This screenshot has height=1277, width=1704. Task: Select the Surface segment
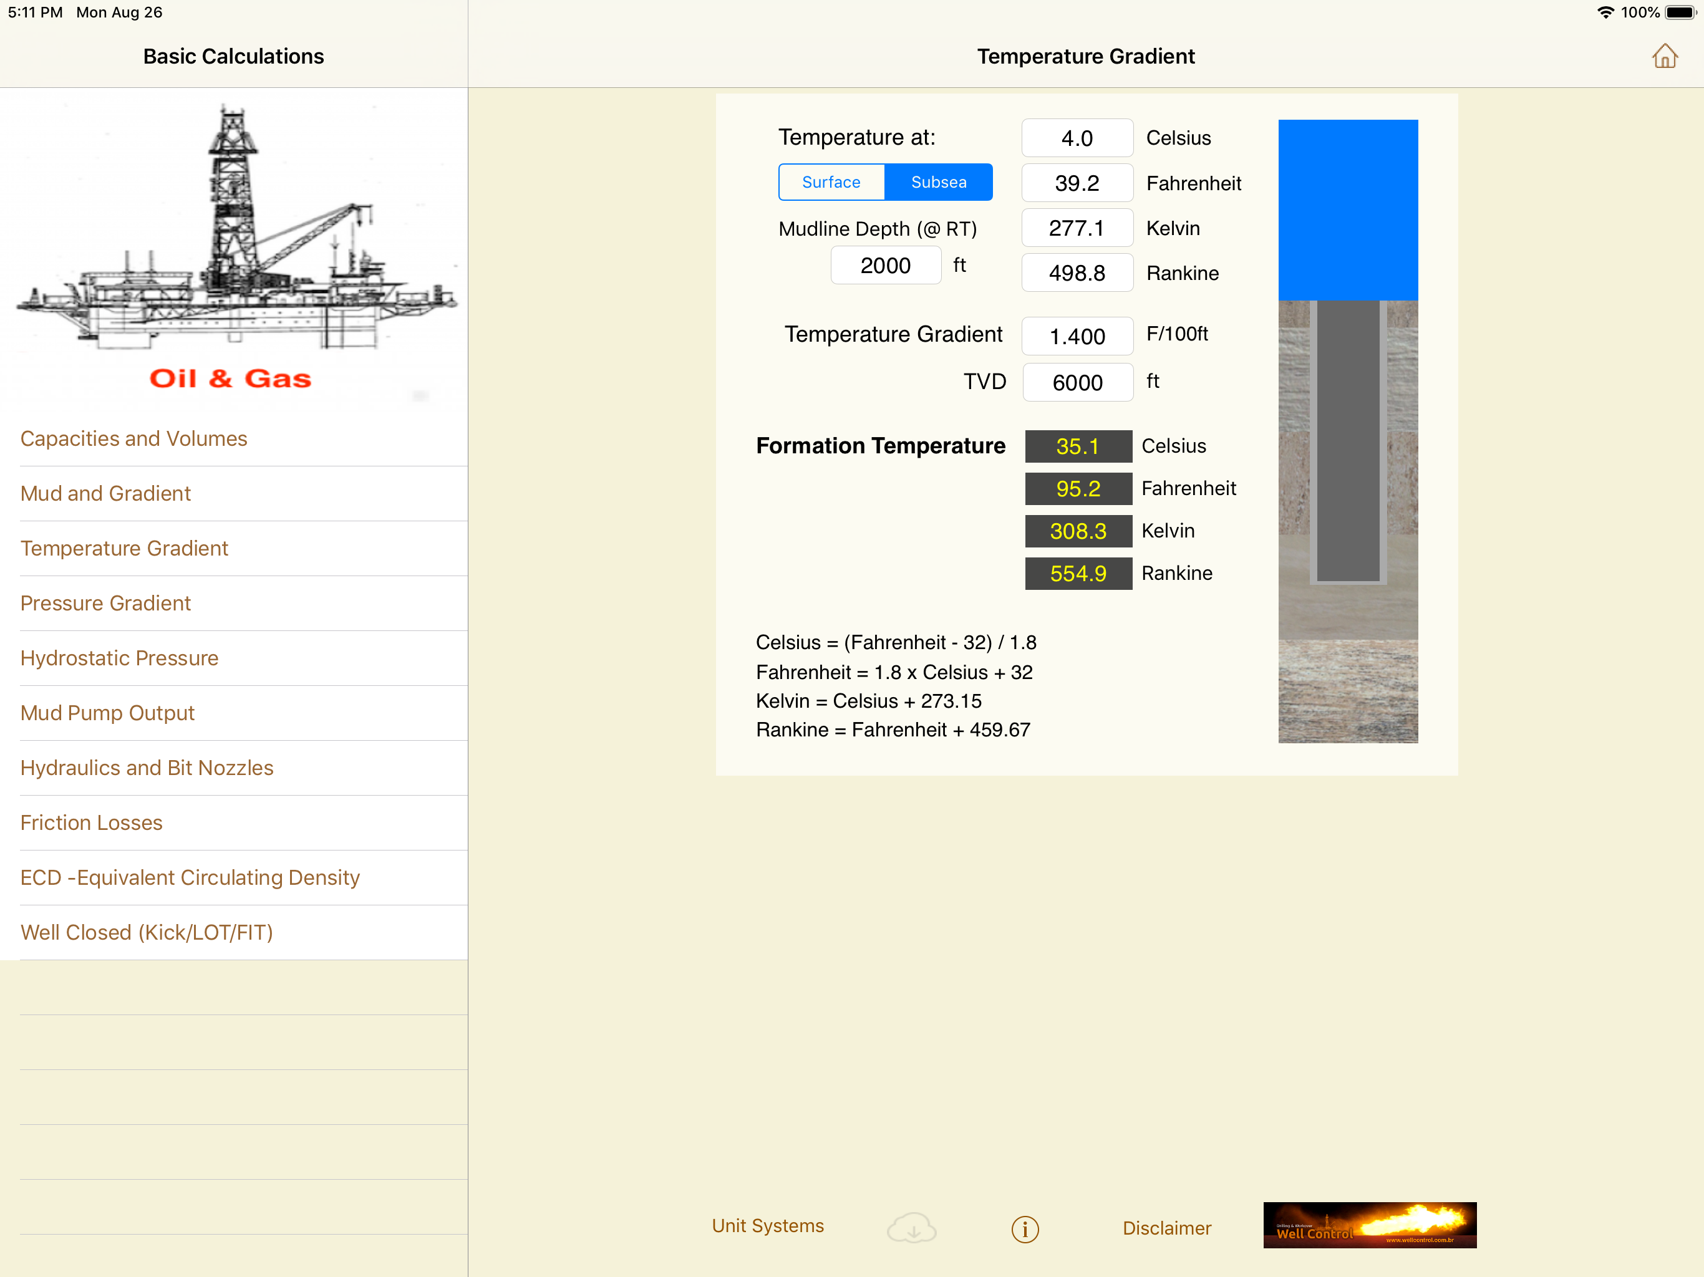coord(830,183)
